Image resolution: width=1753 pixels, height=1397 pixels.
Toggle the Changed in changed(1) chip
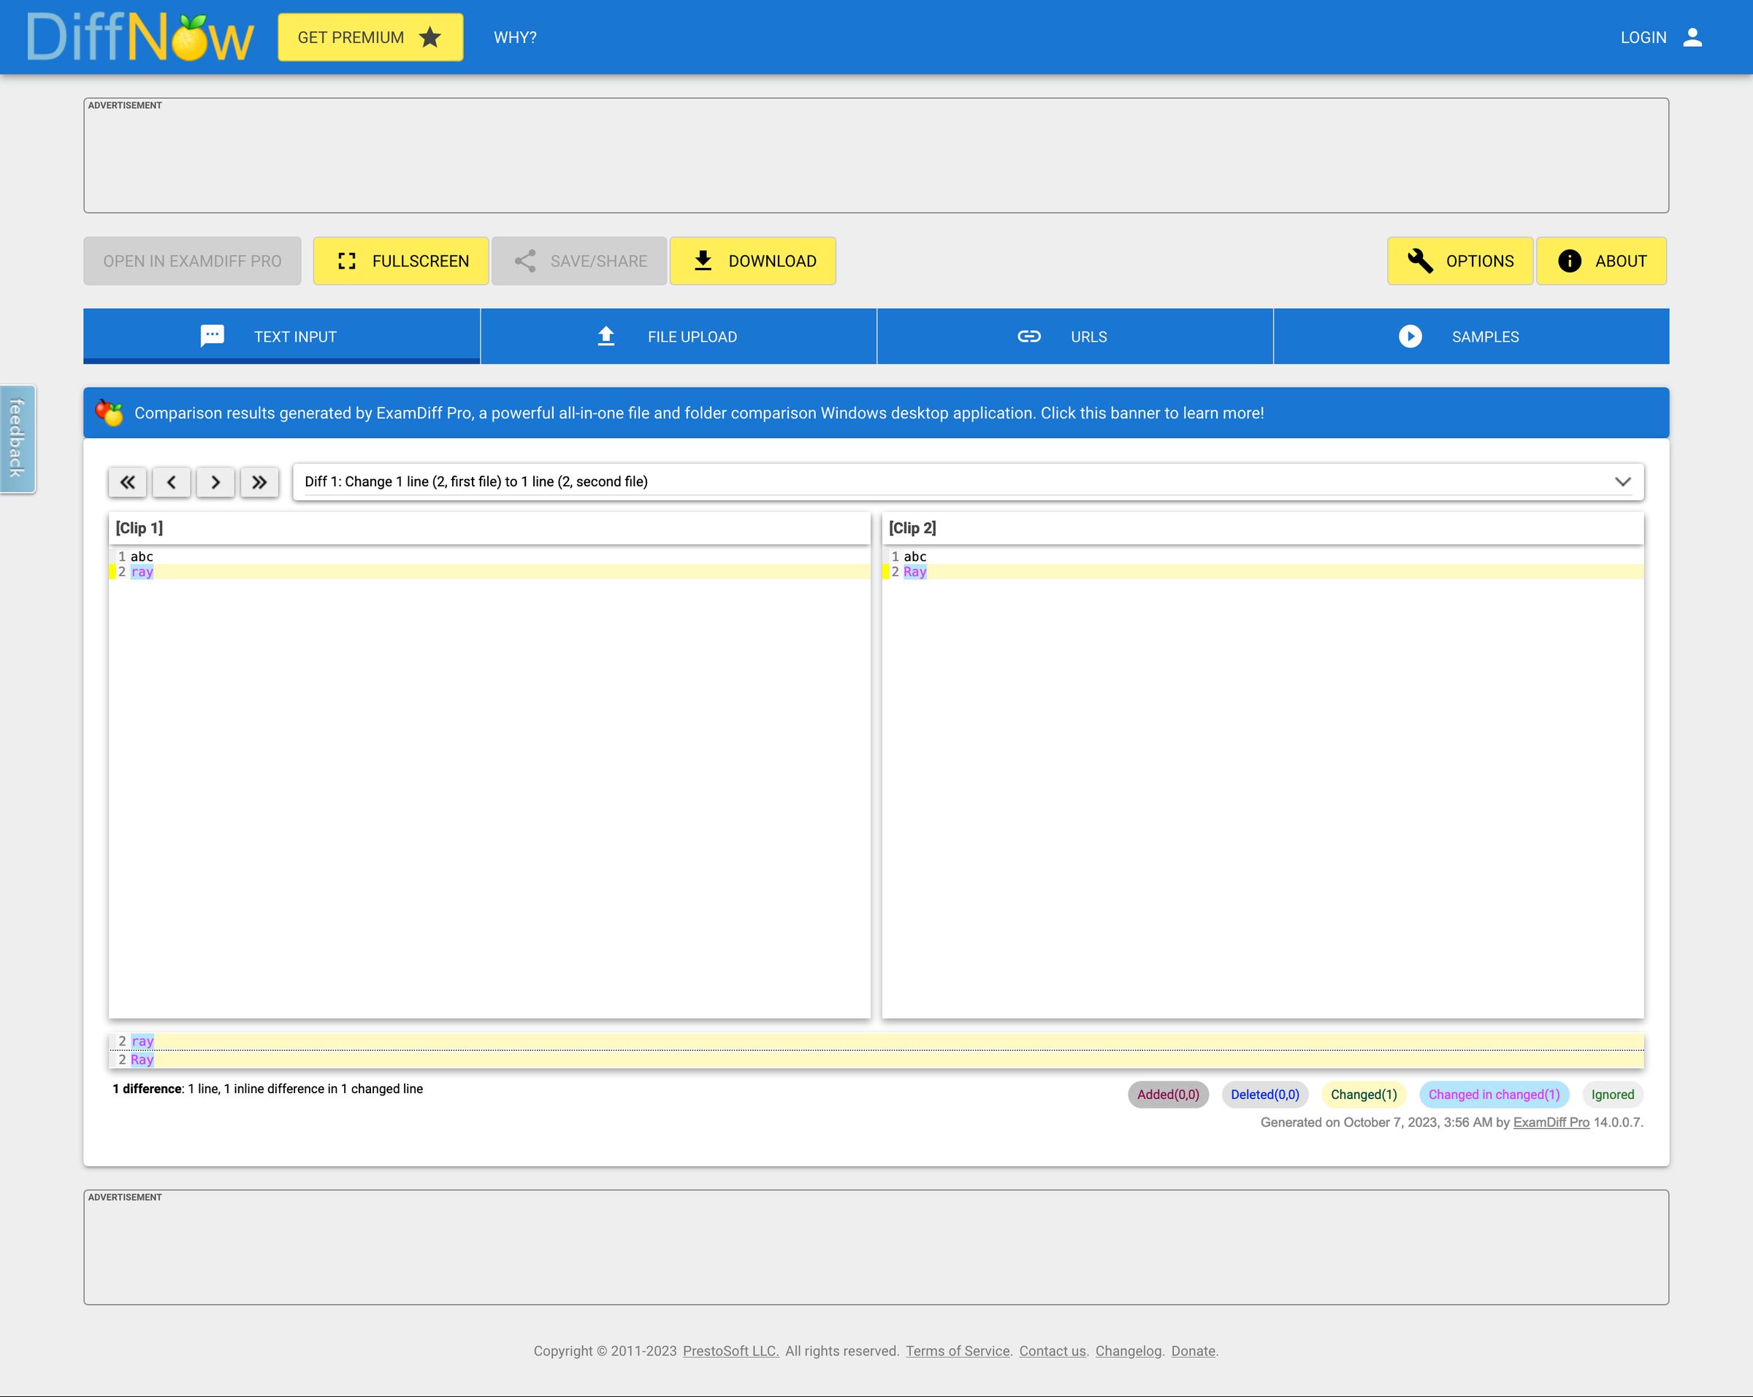[1494, 1095]
